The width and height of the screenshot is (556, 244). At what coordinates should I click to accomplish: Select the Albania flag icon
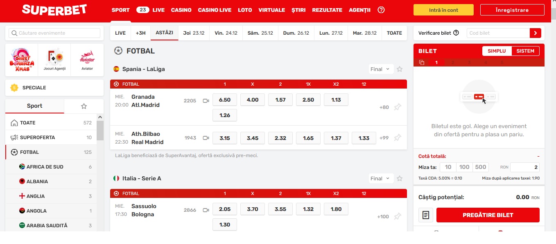[x=22, y=182]
